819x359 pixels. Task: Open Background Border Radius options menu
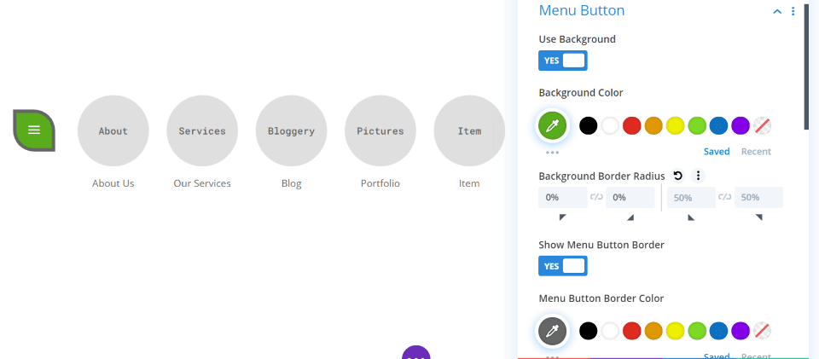[698, 176]
